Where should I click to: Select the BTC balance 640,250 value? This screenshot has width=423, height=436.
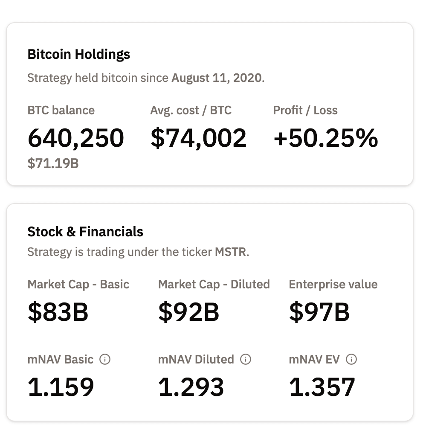coord(76,138)
